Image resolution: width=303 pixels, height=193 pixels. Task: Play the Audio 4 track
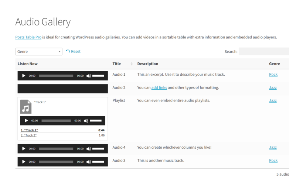24,149
